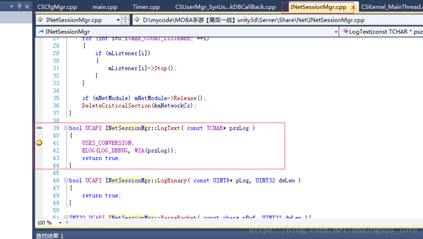Screen dimensions: 423x239
Task: Open the CSUserMgr_SynUs...kDBCallBack.cpp tab
Action: click(225, 7)
